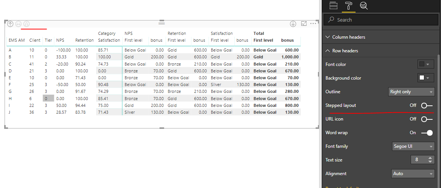This screenshot has width=441, height=188.
Task: Click expand all down one level icon
Action: click(27, 24)
